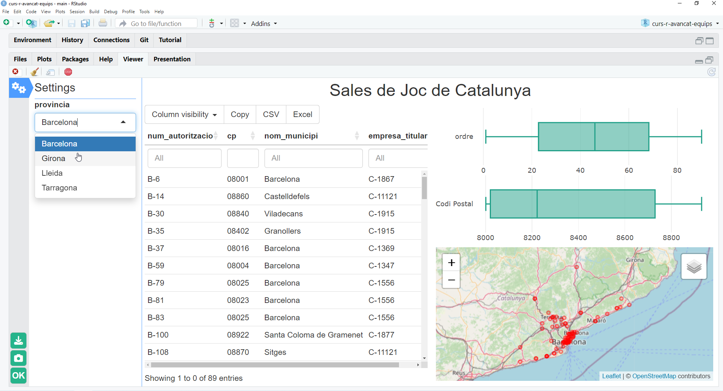
Task: Open the Column visibility dropdown
Action: (x=184, y=114)
